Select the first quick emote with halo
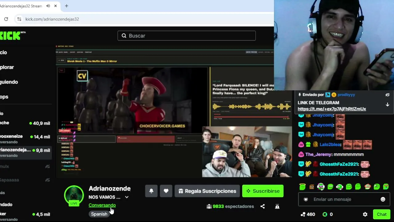This screenshot has width=394, height=222. tap(302, 187)
